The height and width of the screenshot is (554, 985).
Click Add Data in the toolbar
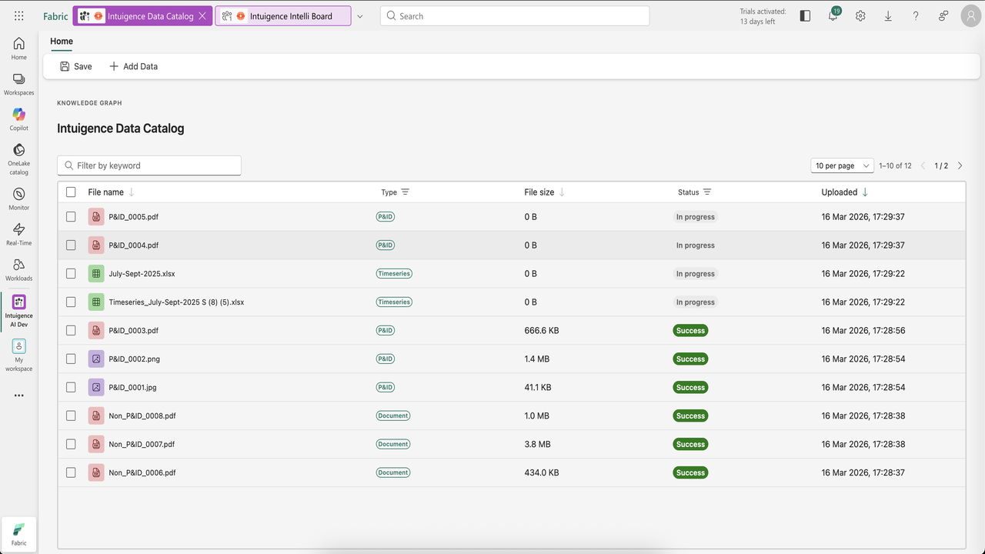[x=133, y=66]
